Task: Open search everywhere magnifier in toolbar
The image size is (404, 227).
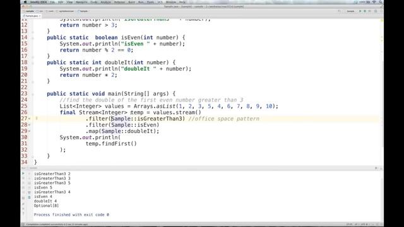Action: 381,11
